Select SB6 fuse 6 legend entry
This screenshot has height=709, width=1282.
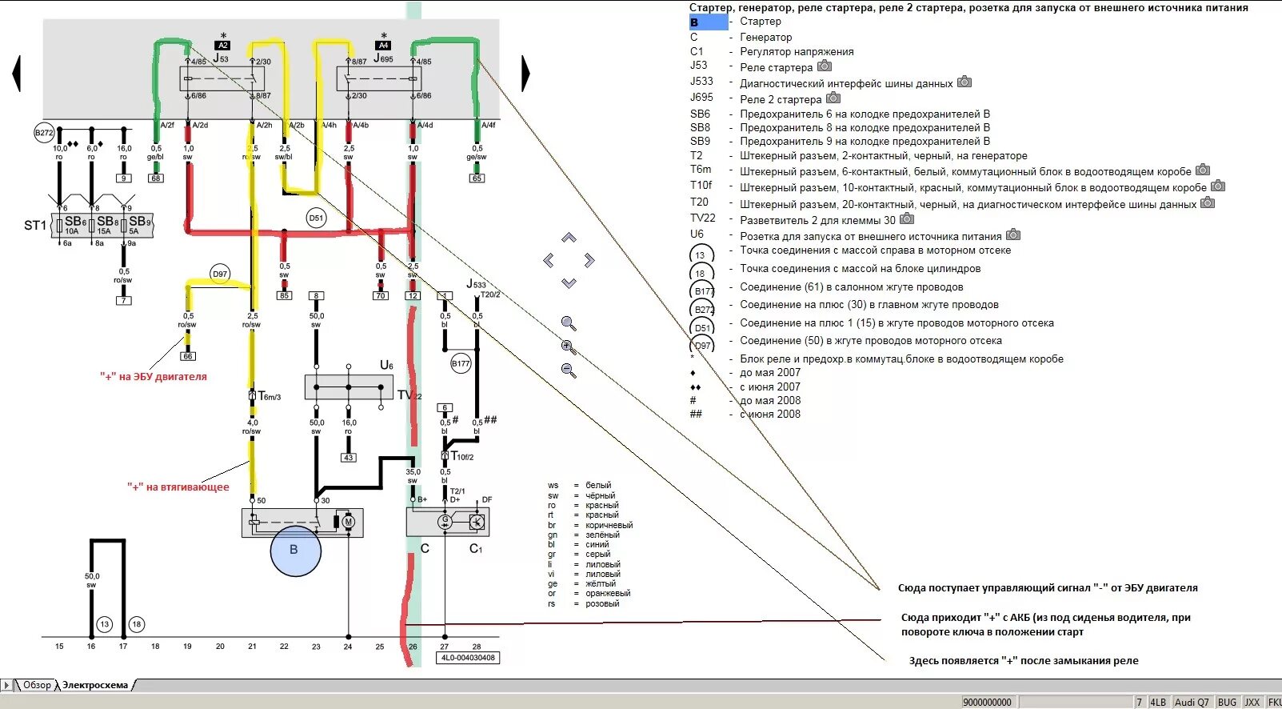pos(840,114)
